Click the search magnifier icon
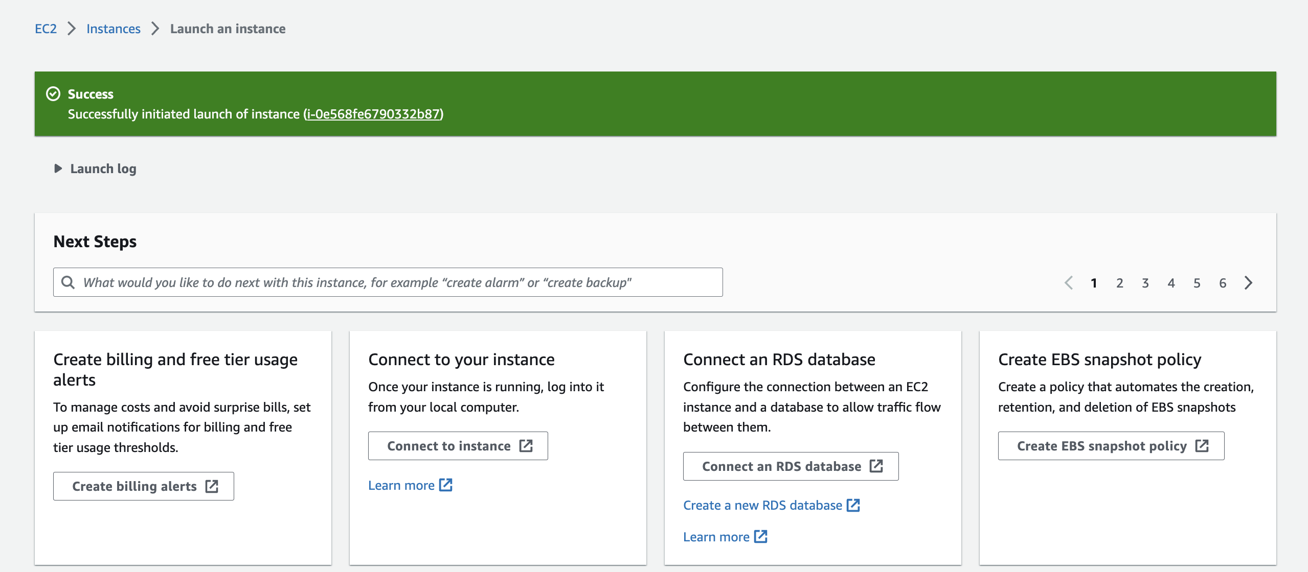 pos(67,282)
